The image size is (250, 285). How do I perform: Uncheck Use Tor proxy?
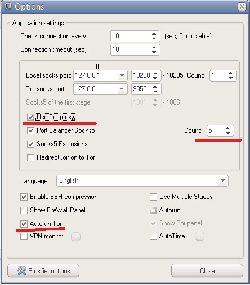[30, 117]
